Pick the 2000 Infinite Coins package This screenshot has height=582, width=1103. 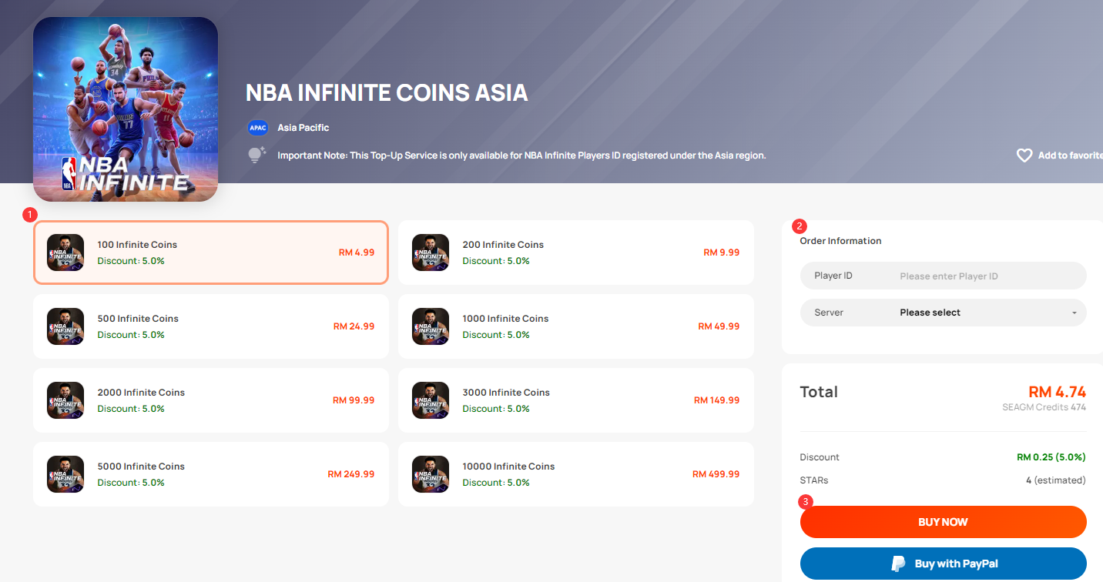point(211,400)
